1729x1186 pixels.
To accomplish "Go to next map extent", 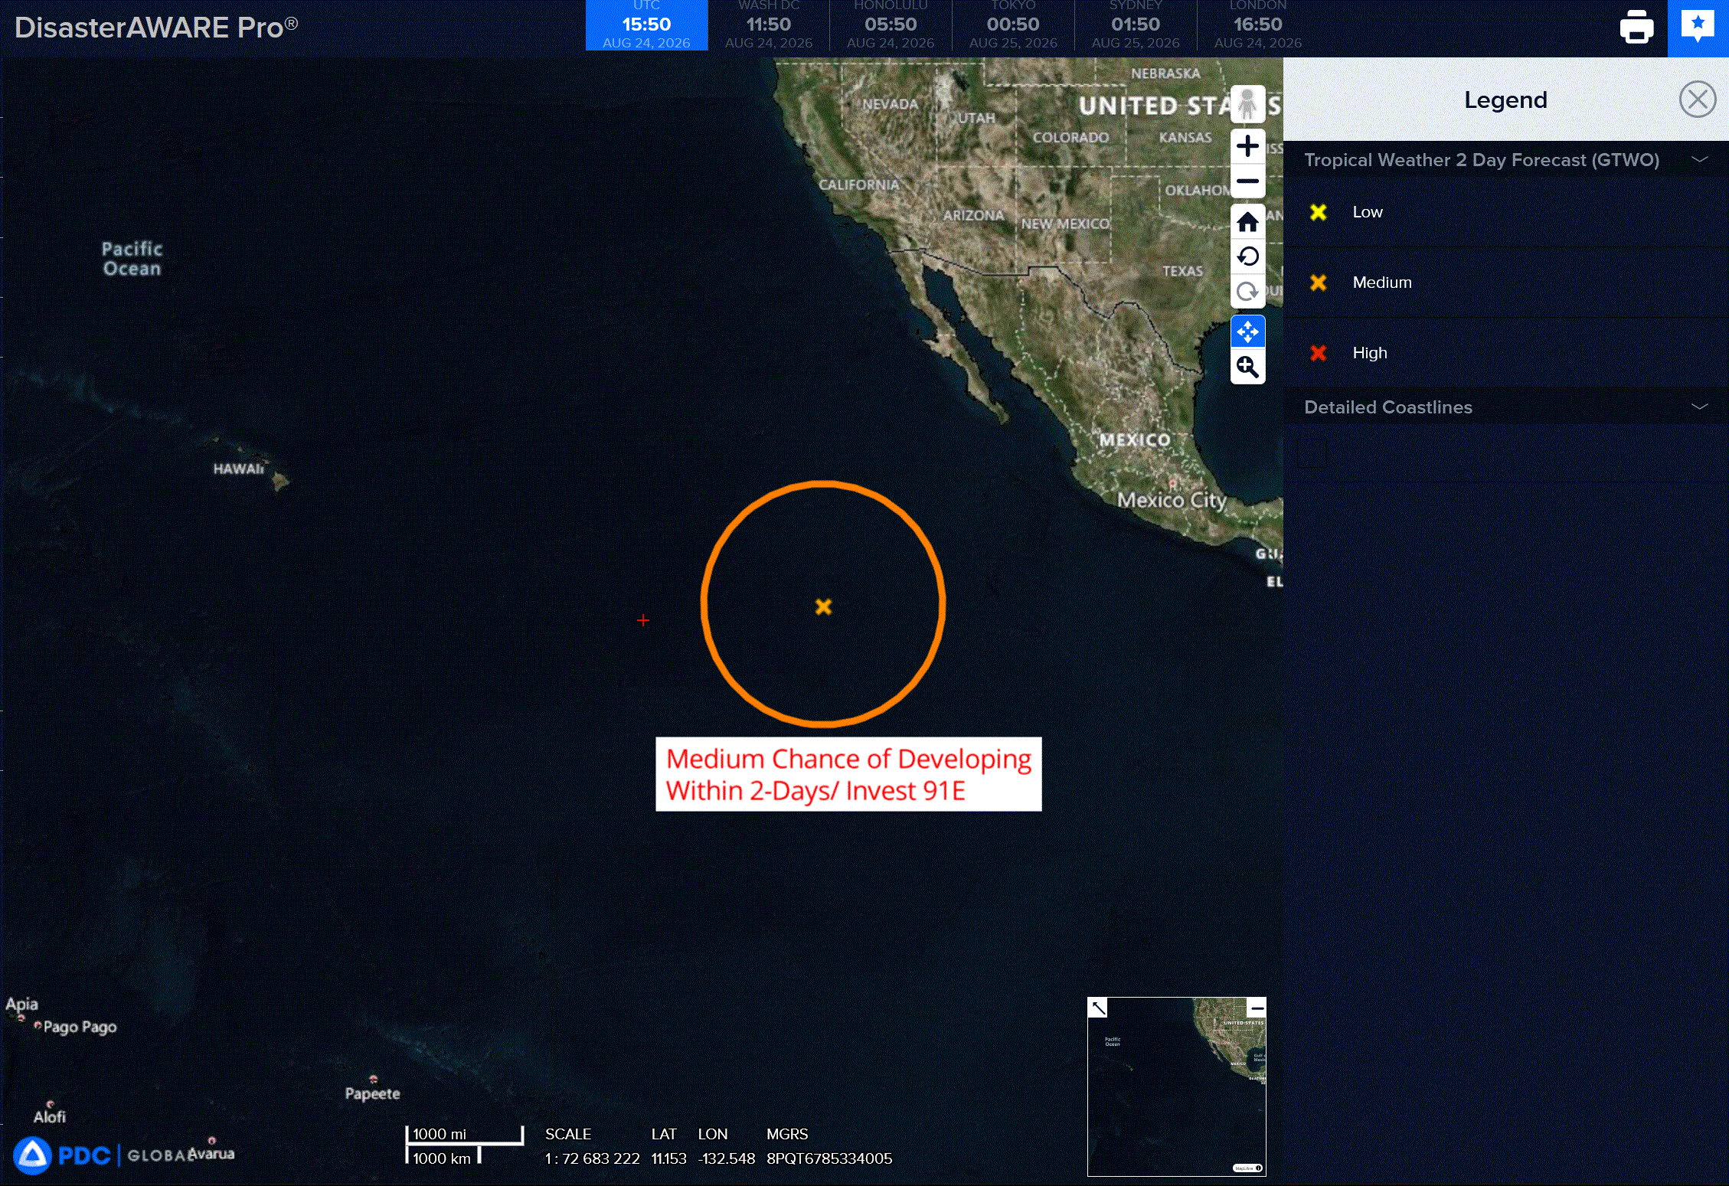I will coord(1247,291).
